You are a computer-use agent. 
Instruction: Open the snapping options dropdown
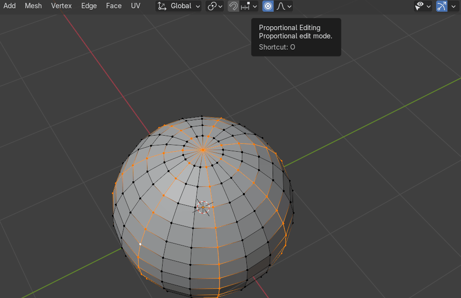249,6
